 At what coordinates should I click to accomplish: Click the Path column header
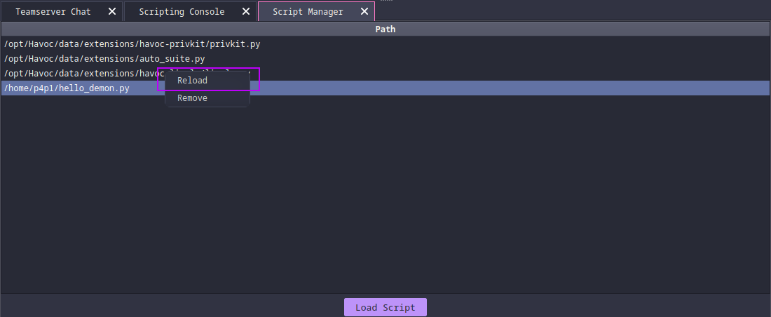tap(385, 29)
